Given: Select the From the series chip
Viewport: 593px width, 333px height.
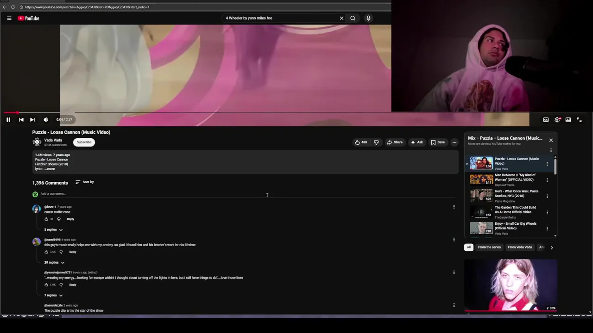Looking at the screenshot, I should point(489,247).
